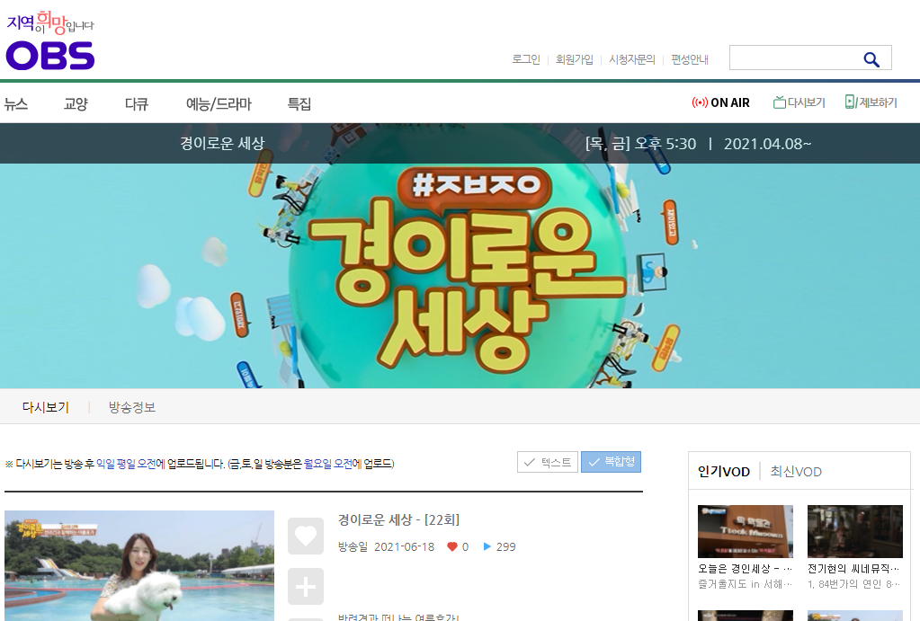Open 제보하기 report link with phone icon
This screenshot has height=621, width=920.
tap(871, 102)
